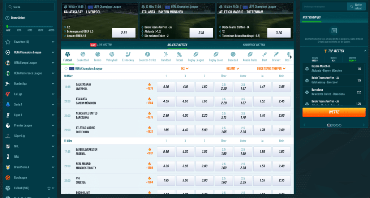The width and height of the screenshot is (370, 198).
Task: Select the Counter-Strike icon
Action: [x=147, y=55]
